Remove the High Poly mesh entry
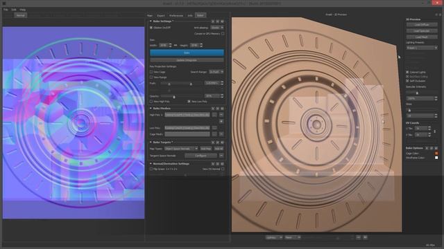This screenshot has width=444, height=249. pos(221,115)
